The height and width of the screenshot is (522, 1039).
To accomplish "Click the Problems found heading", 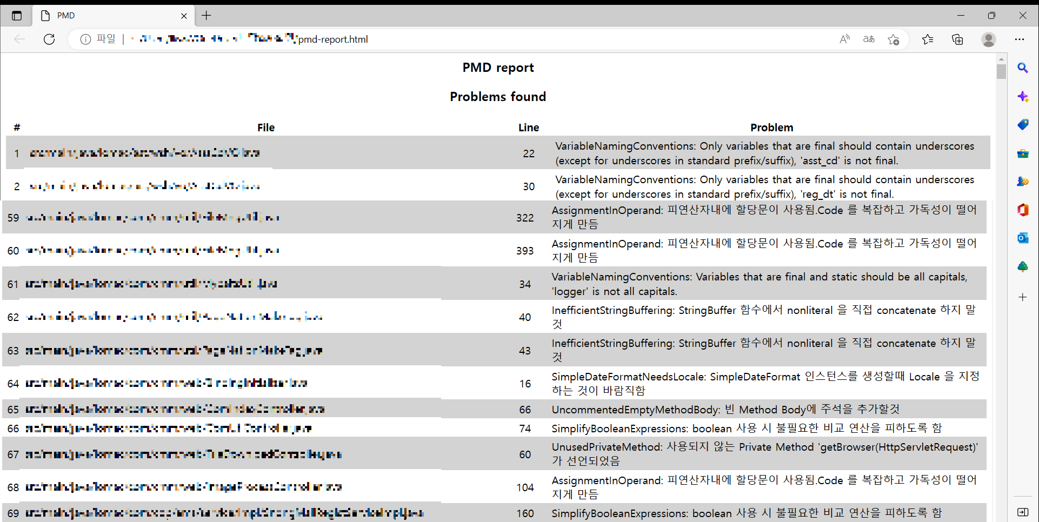I will (498, 97).
